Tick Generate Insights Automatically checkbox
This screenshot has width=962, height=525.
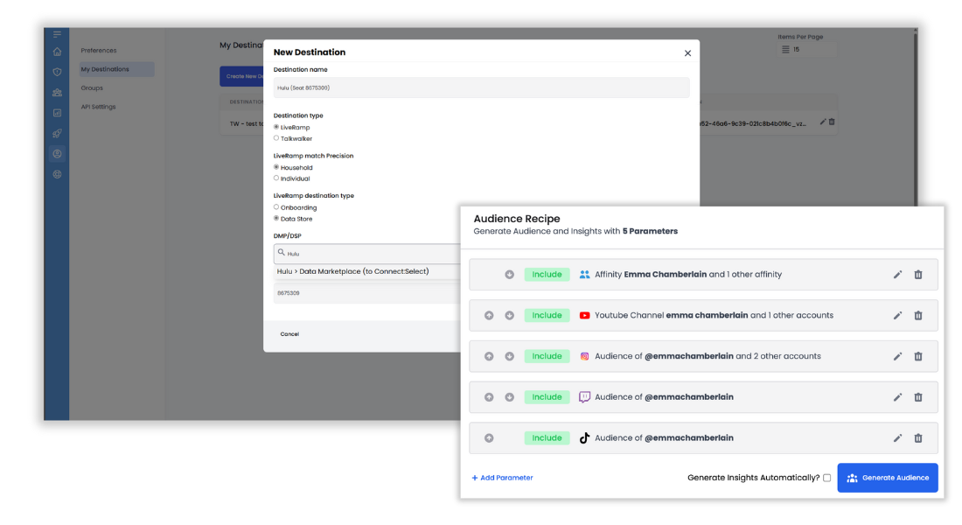(x=827, y=478)
